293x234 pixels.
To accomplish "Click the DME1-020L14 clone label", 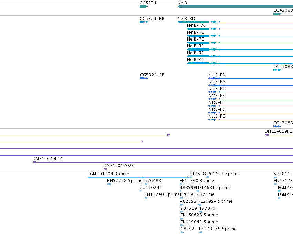I will click(48, 159).
